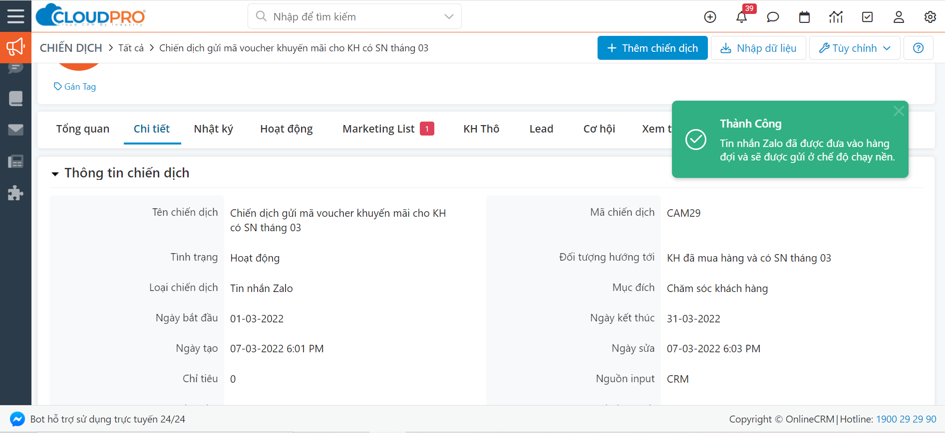Image resolution: width=945 pixels, height=433 pixels.
Task: Open the calendar icon in header
Action: click(804, 17)
